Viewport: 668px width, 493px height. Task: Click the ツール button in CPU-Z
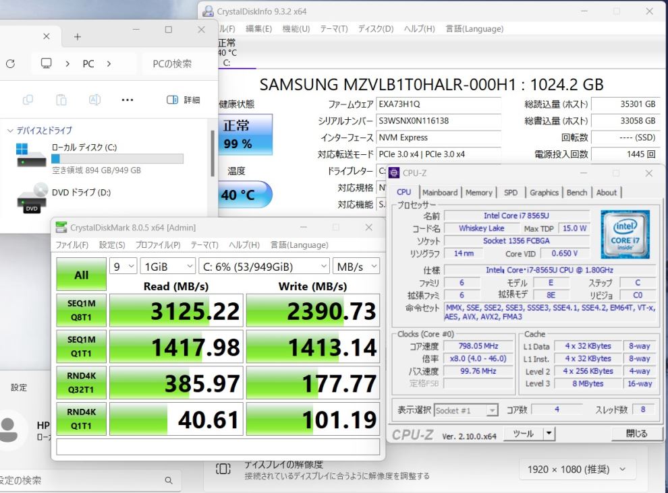(523, 434)
